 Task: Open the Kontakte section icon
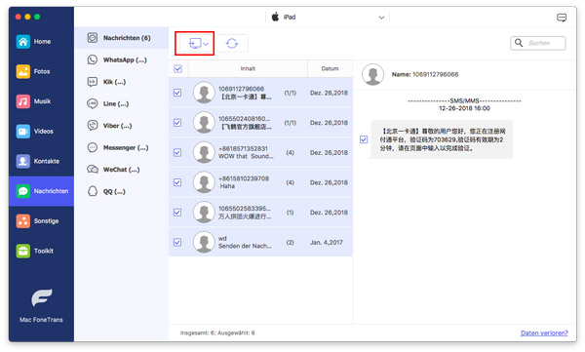(x=23, y=161)
